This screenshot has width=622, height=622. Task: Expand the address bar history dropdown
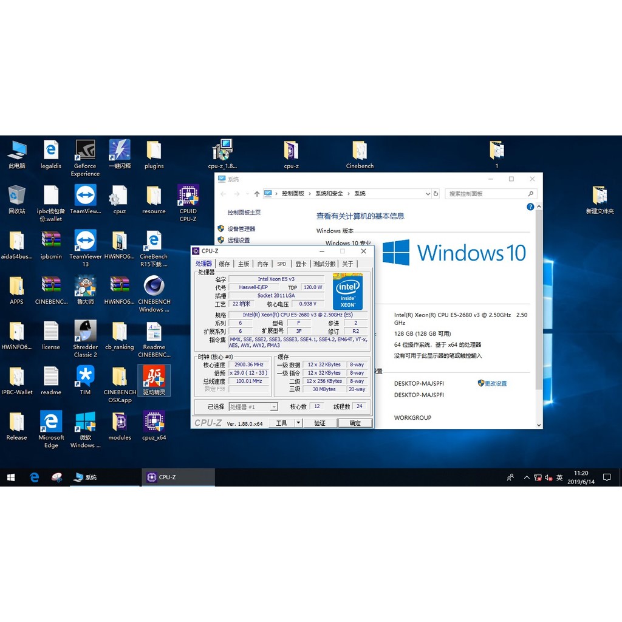click(427, 194)
